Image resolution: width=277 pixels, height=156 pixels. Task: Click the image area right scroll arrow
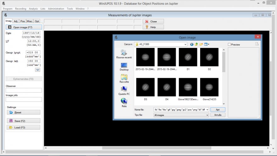tap(268, 148)
